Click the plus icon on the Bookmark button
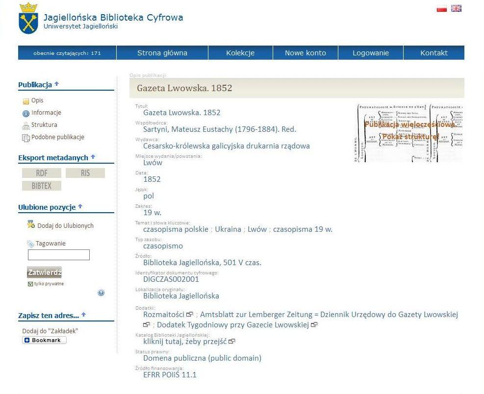The image size is (484, 394). pyautogui.click(x=27, y=340)
